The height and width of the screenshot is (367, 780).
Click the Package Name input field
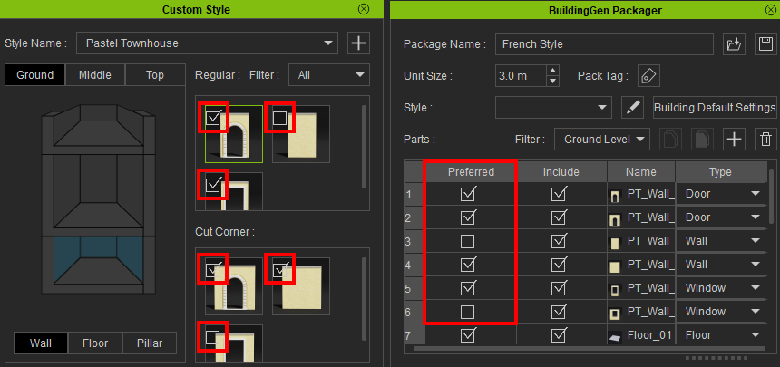604,44
